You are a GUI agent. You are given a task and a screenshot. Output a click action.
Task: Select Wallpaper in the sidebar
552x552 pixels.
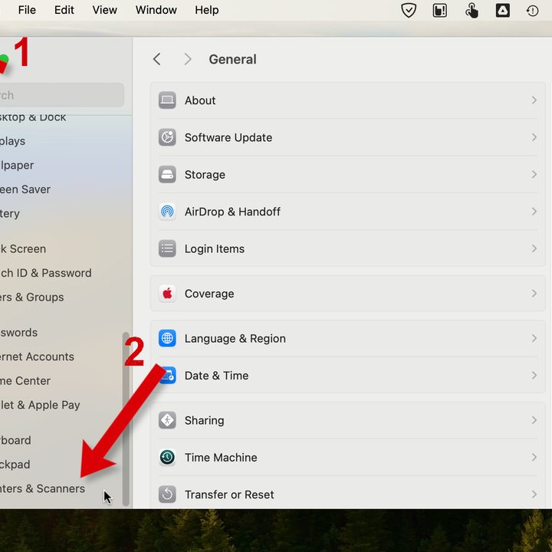[x=17, y=165]
